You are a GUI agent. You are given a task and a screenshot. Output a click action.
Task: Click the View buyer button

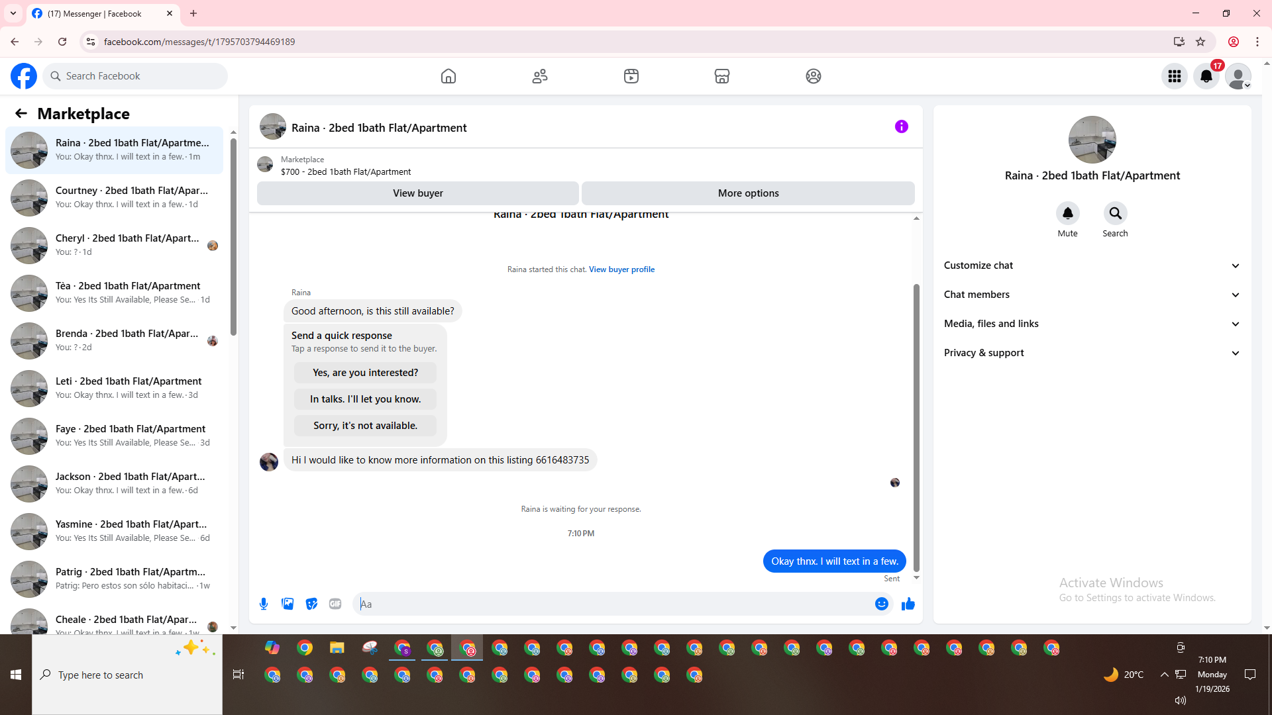point(417,193)
